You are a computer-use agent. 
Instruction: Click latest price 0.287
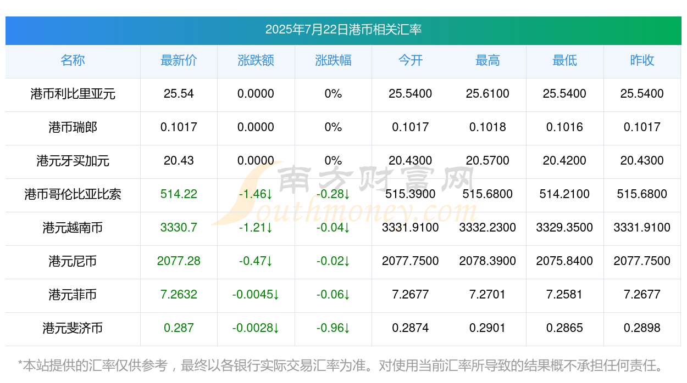click(179, 328)
